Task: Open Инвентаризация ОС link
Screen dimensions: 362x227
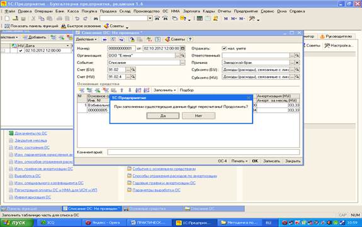Action: click(x=33, y=197)
